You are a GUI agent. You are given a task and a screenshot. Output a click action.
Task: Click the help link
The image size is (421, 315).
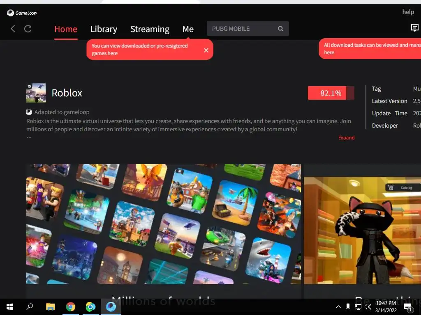click(x=408, y=12)
